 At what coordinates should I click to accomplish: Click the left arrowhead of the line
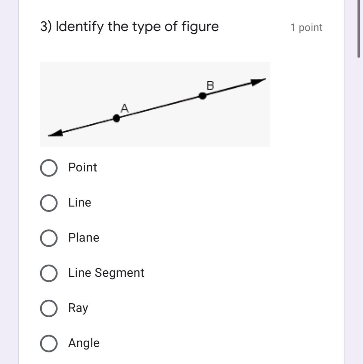click(56, 133)
